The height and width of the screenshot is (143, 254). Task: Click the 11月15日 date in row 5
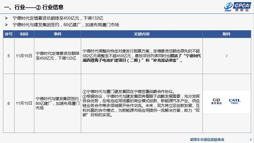pos(24,56)
